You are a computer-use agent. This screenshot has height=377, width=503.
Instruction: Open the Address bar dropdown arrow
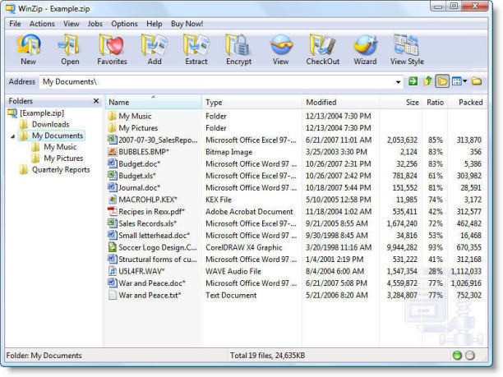[x=397, y=81]
